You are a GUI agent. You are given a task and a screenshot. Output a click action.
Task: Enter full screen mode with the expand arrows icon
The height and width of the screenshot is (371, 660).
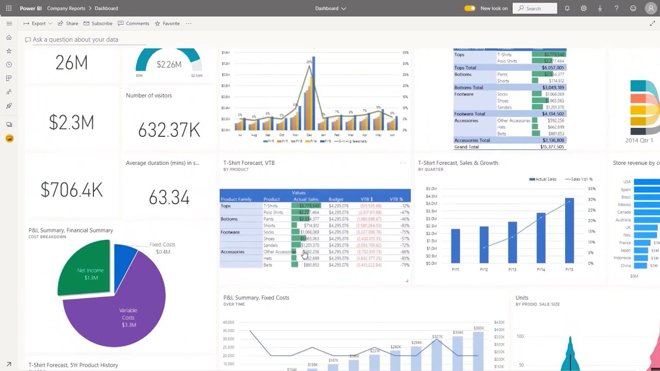click(652, 23)
